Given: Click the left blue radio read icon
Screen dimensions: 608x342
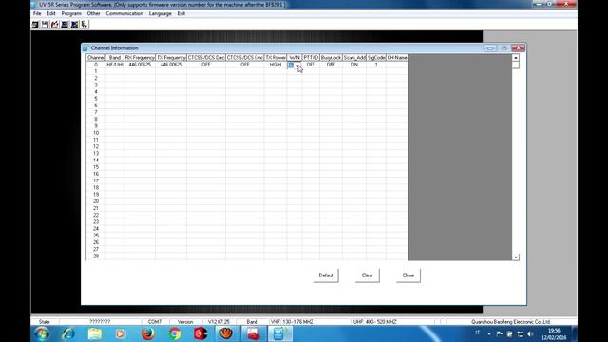Looking at the screenshot, I should [x=65, y=25].
